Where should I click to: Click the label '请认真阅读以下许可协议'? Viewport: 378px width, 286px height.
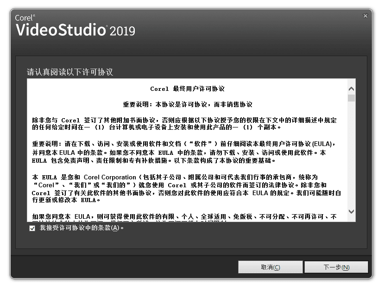pyautogui.click(x=70, y=72)
